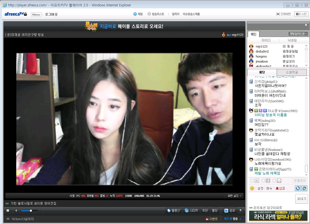The image size is (310, 224).
Task: Click mobile icon next to 테란유저☆(ex5588)
Action: click(x=251, y=101)
